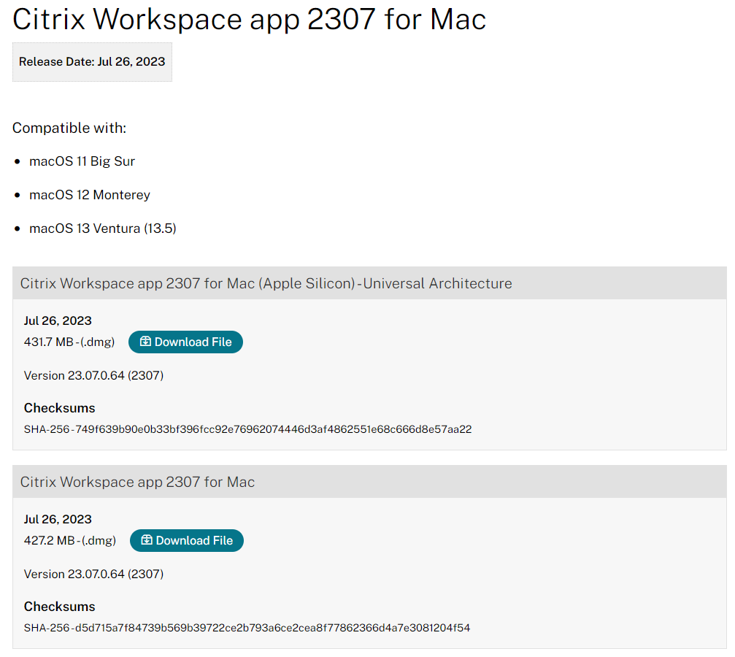
Task: Select the SHA-256 checksum starting with 749f639b
Action: click(x=247, y=429)
